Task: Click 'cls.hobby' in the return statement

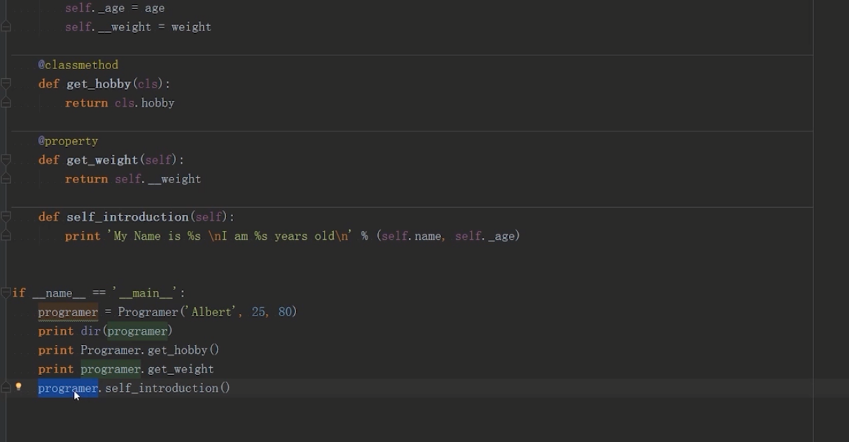Action: point(145,103)
